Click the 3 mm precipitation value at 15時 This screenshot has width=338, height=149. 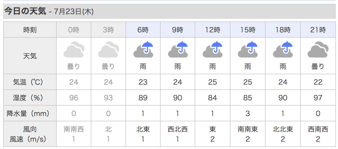[x=248, y=113]
